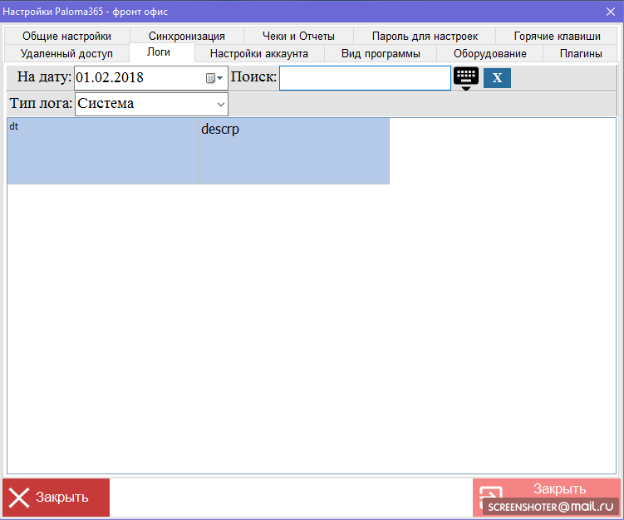Click the Поиск search input field
The width and height of the screenshot is (624, 520).
point(365,78)
